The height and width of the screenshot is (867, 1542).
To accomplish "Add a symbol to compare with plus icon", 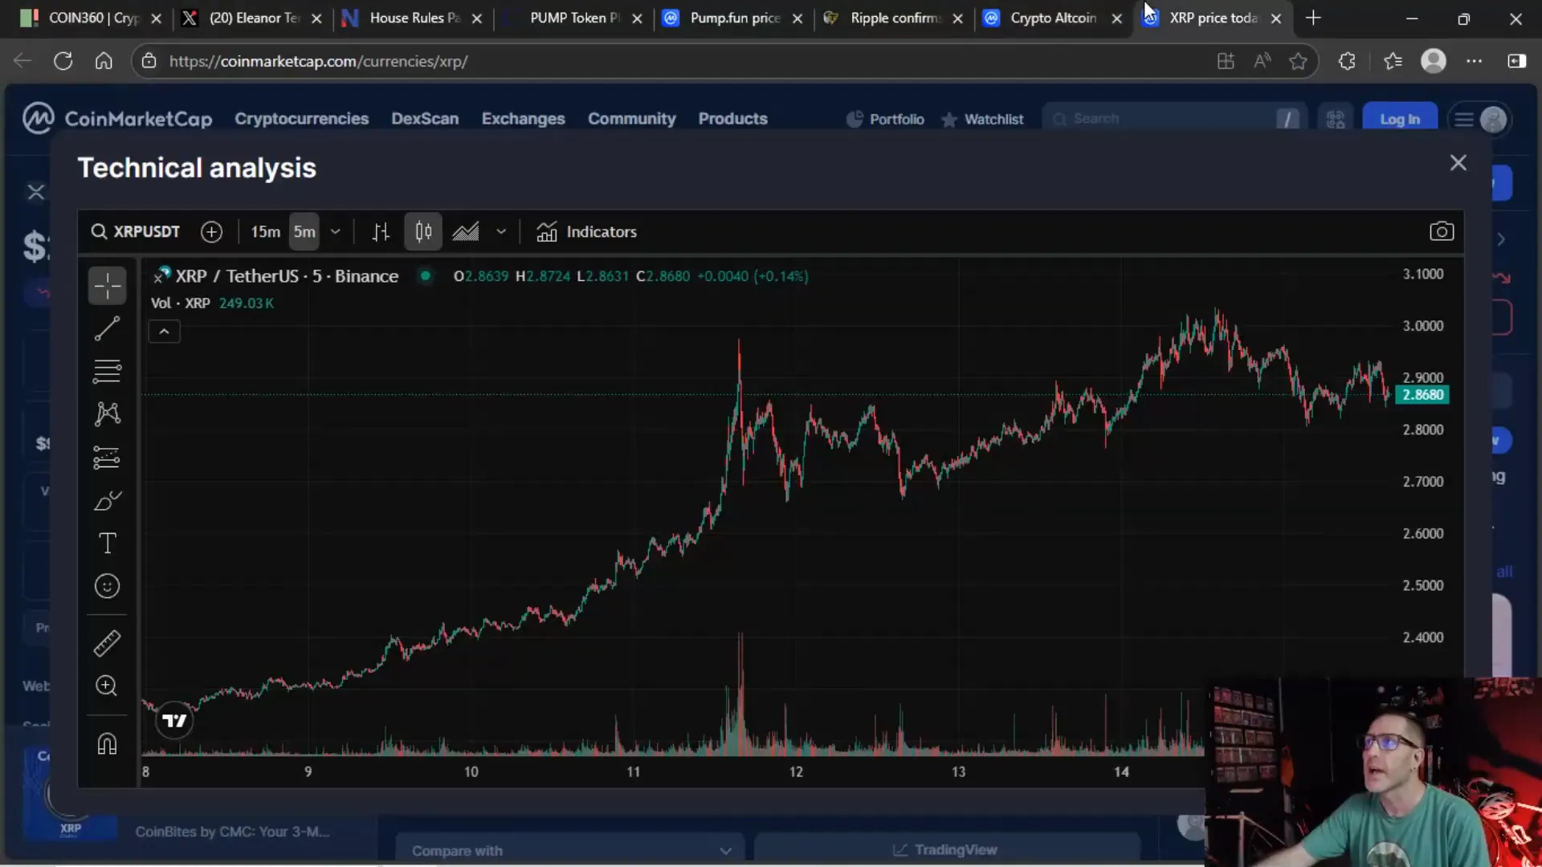I will [x=211, y=232].
